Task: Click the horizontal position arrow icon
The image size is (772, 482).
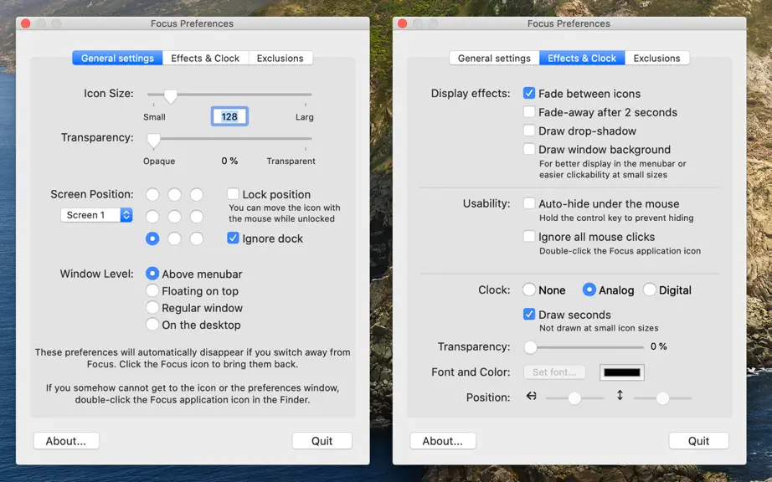Action: click(x=531, y=396)
